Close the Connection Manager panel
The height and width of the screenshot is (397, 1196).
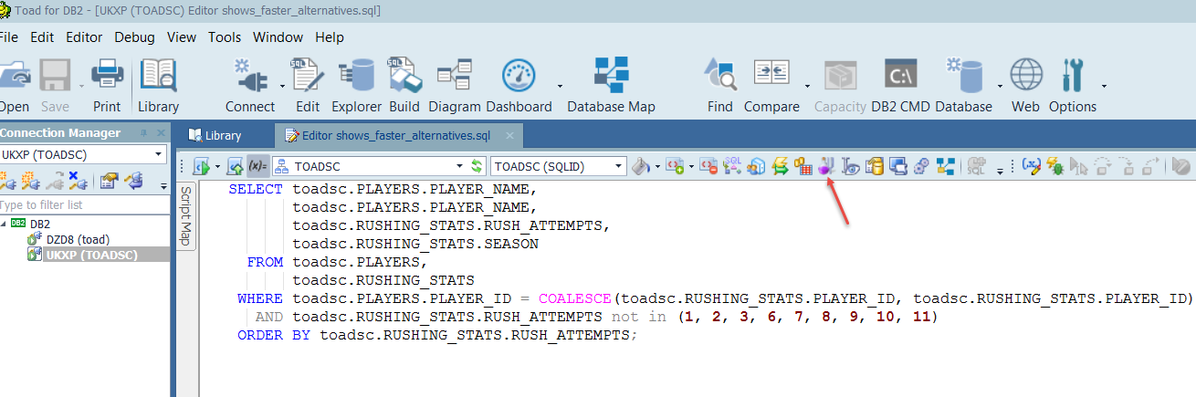pos(159,133)
